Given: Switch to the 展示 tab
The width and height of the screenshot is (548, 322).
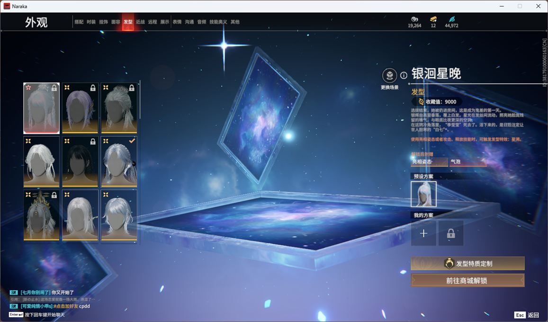Looking at the screenshot, I should 165,22.
